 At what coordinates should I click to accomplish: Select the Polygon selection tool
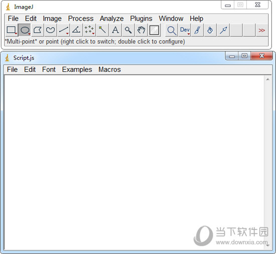point(38,30)
